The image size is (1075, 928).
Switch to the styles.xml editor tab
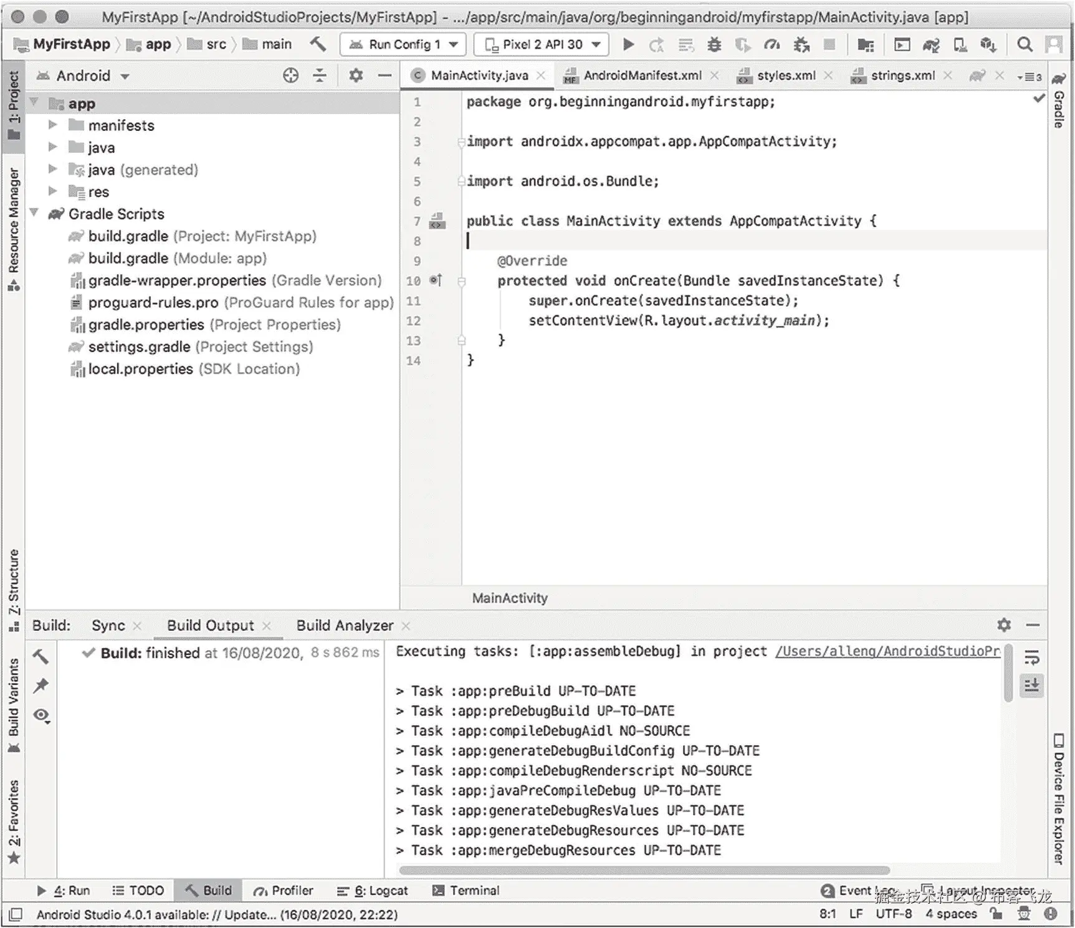point(786,75)
